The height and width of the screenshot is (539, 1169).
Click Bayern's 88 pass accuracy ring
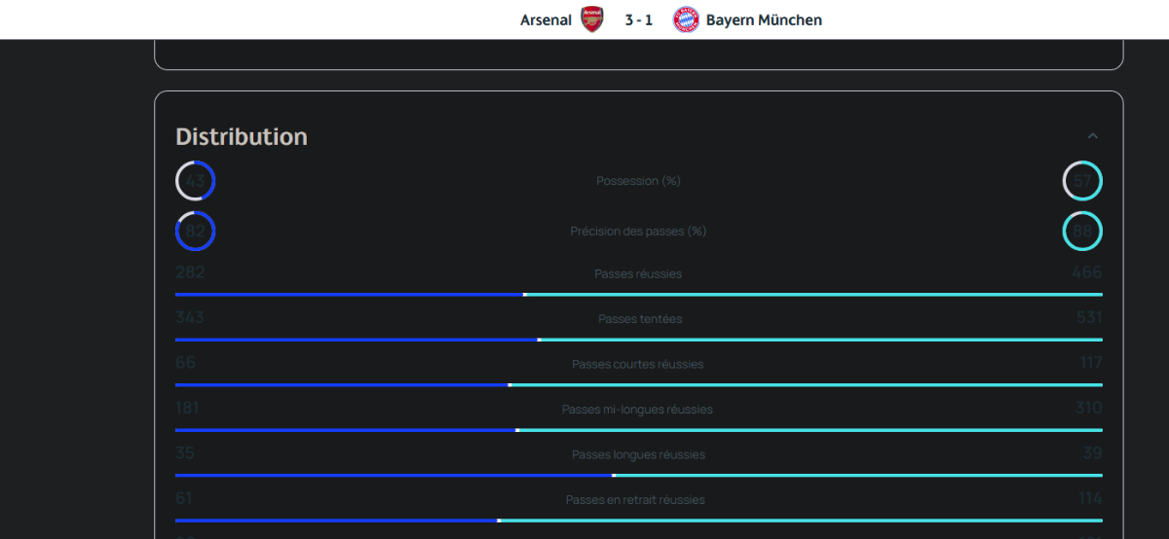click(1082, 232)
